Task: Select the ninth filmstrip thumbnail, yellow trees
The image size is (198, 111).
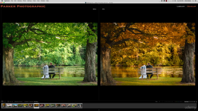Action: [47, 105]
